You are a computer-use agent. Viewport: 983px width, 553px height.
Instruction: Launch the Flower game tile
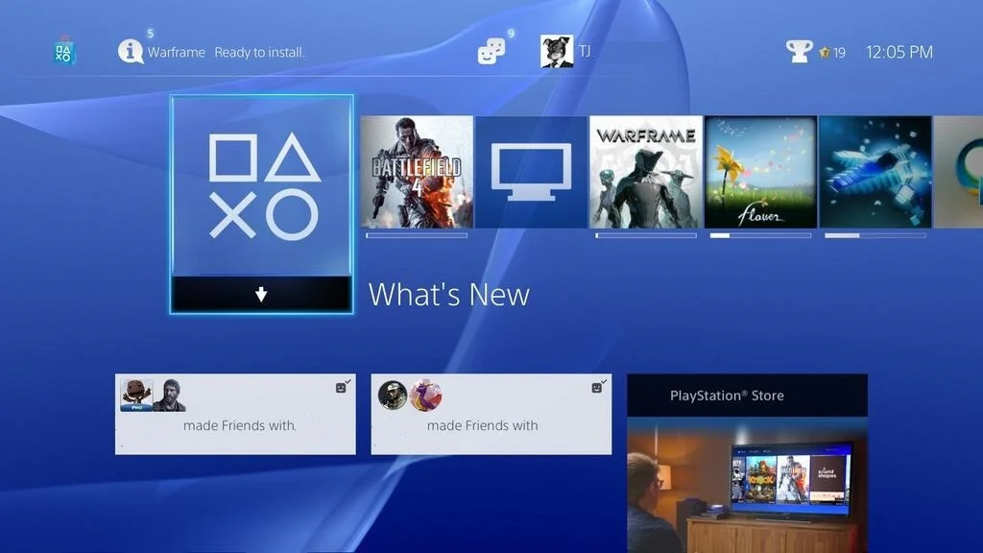tap(760, 172)
